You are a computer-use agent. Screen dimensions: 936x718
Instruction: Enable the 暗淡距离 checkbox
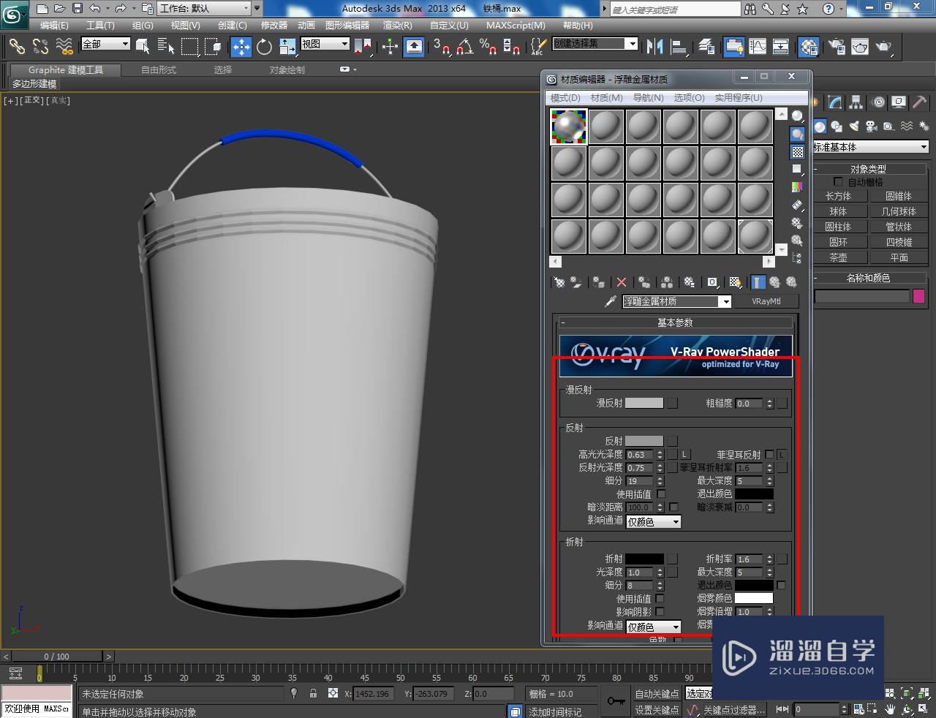[x=673, y=507]
